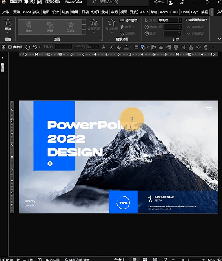
Task: Click the align top objects icon
Action: 176,48
